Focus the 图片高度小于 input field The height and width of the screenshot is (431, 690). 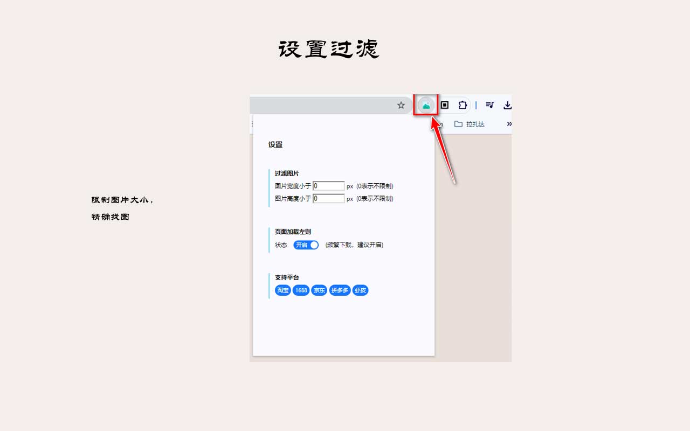pos(329,198)
